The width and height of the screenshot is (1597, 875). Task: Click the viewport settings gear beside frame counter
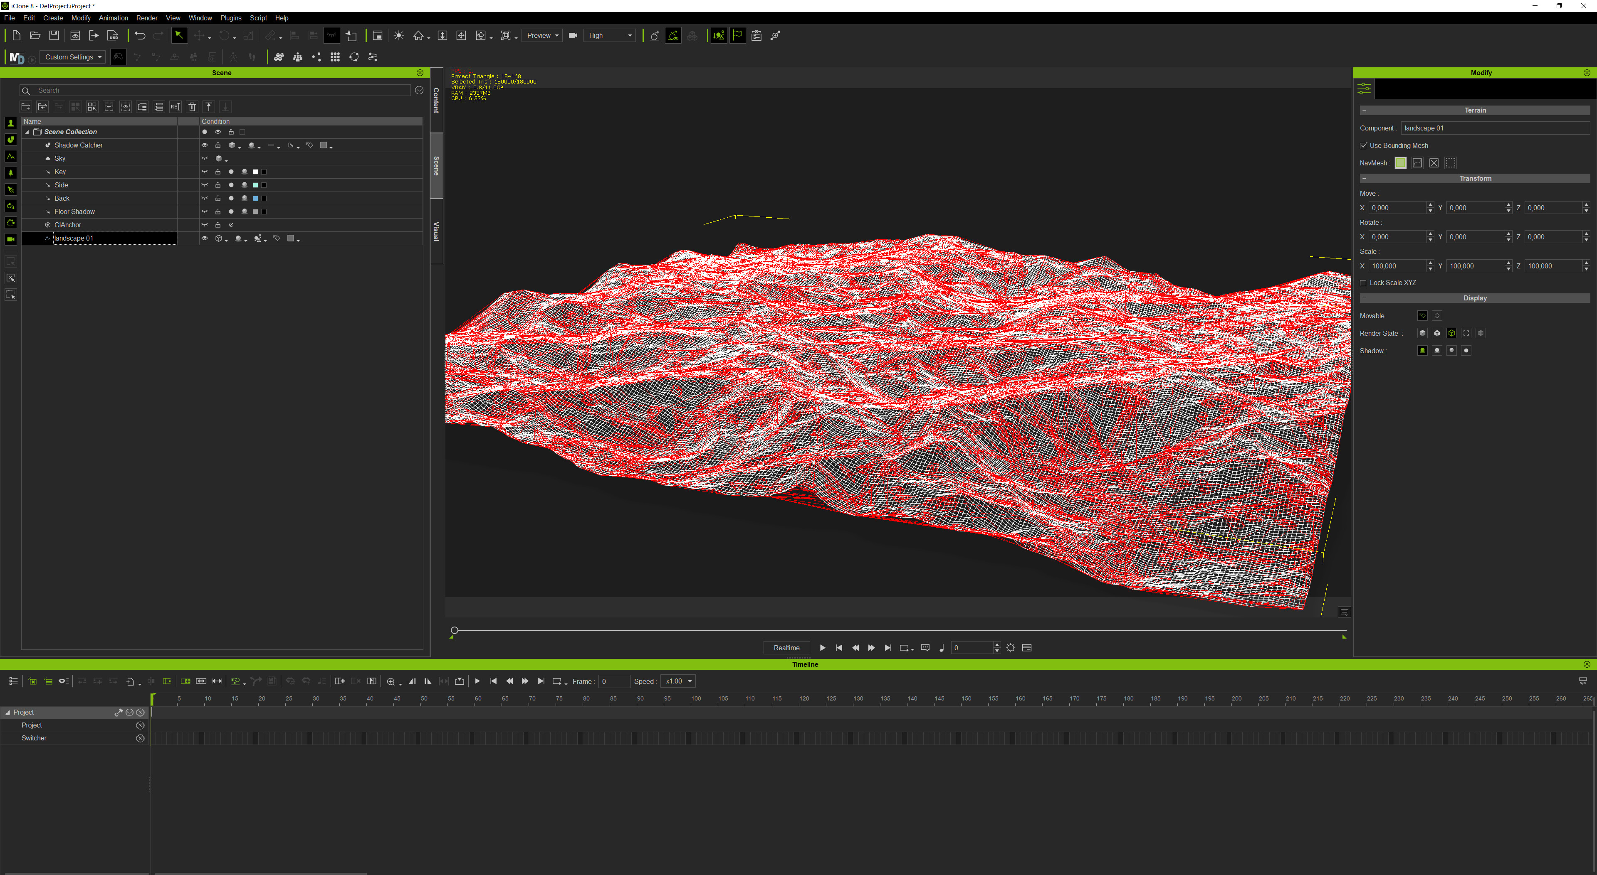(x=1011, y=648)
